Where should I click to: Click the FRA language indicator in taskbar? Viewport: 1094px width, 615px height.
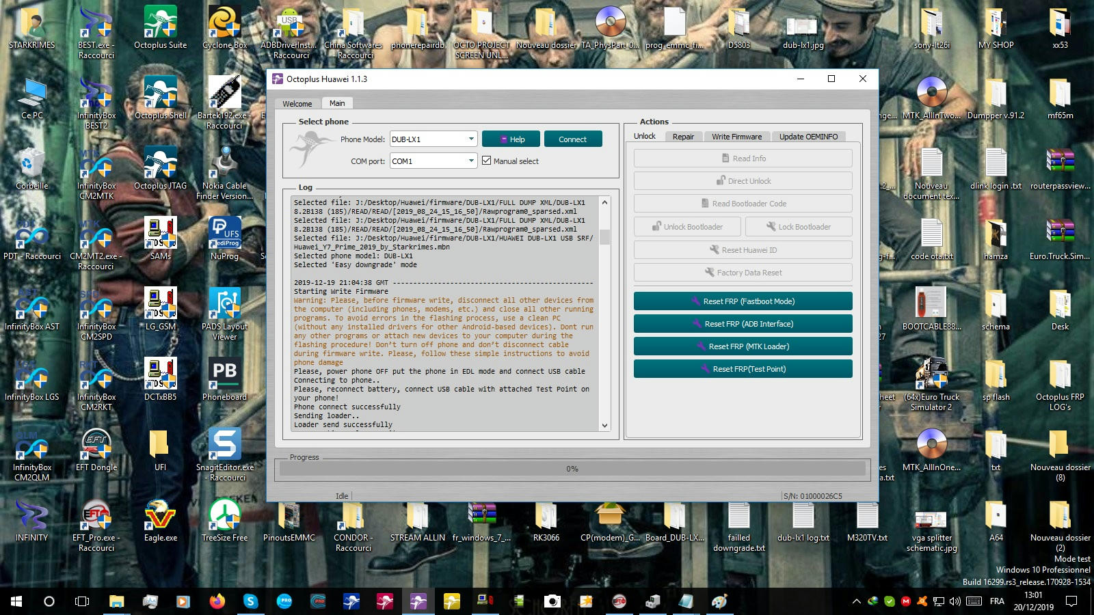pyautogui.click(x=997, y=601)
